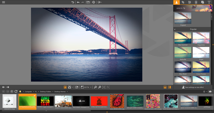Screen dimensions: 214x113
Task: Click the Undo arrow icon
Action: [78, 2]
